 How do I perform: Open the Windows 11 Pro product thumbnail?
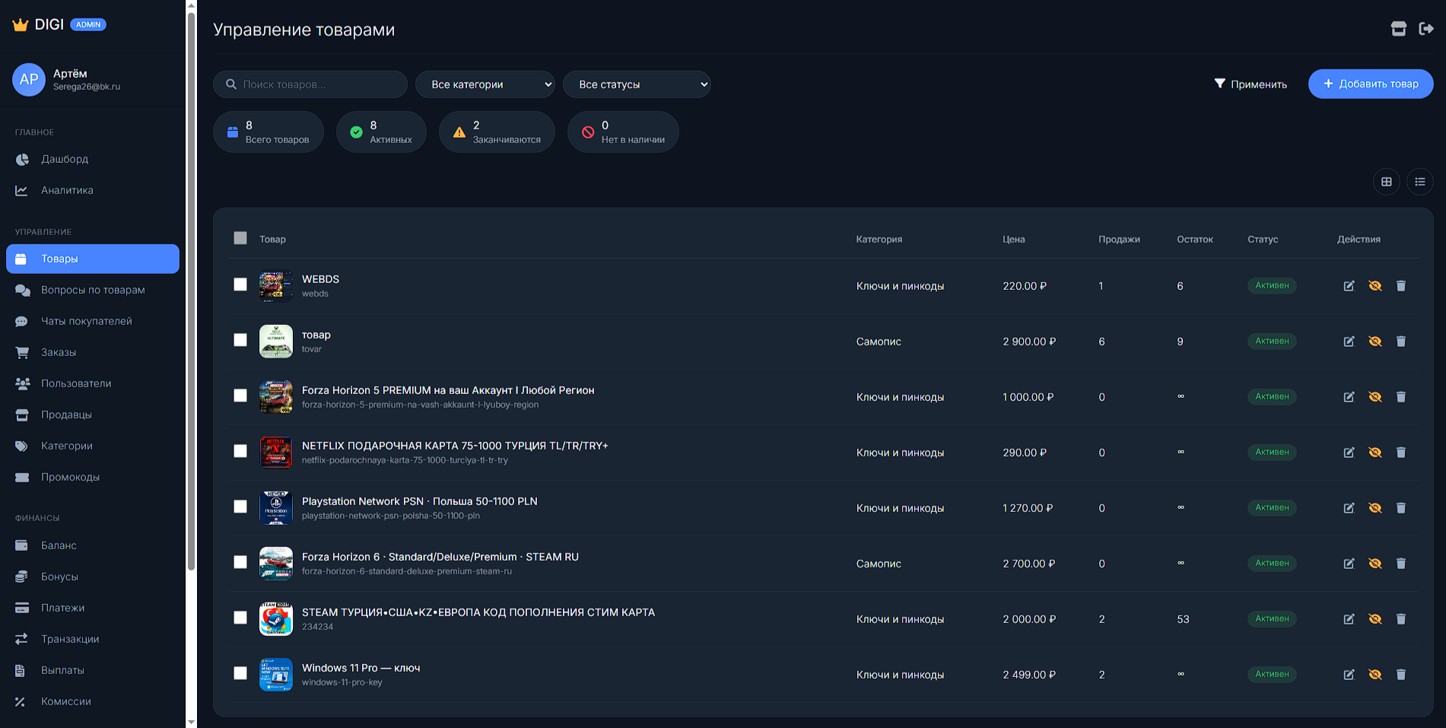275,675
